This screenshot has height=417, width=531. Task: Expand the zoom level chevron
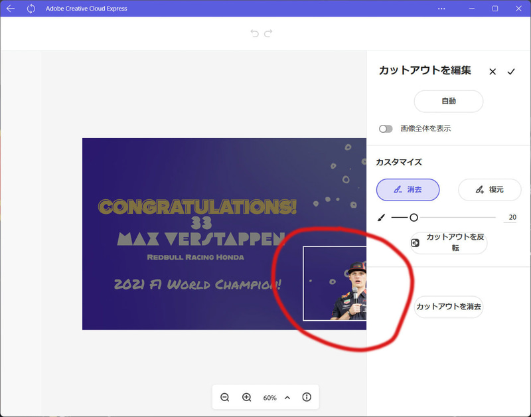287,397
